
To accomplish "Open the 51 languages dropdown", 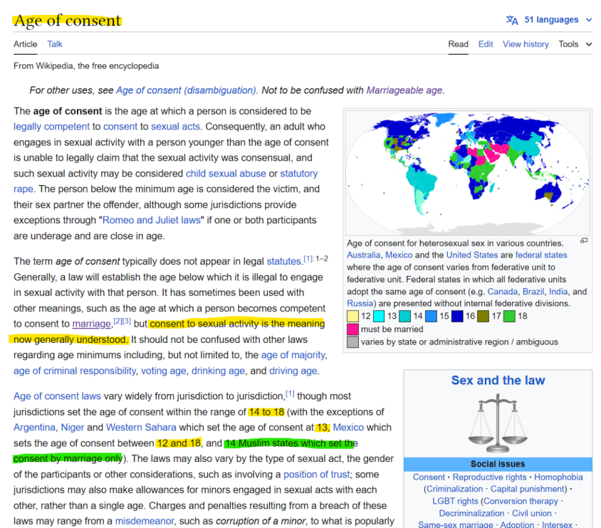I will pyautogui.click(x=557, y=20).
